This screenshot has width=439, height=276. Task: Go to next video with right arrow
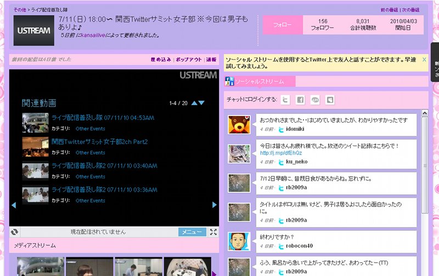pyautogui.click(x=215, y=205)
